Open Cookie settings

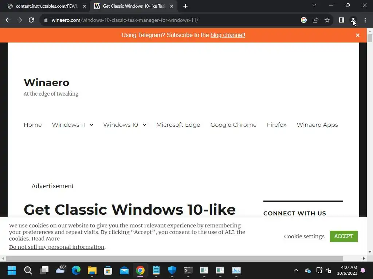pos(304,236)
